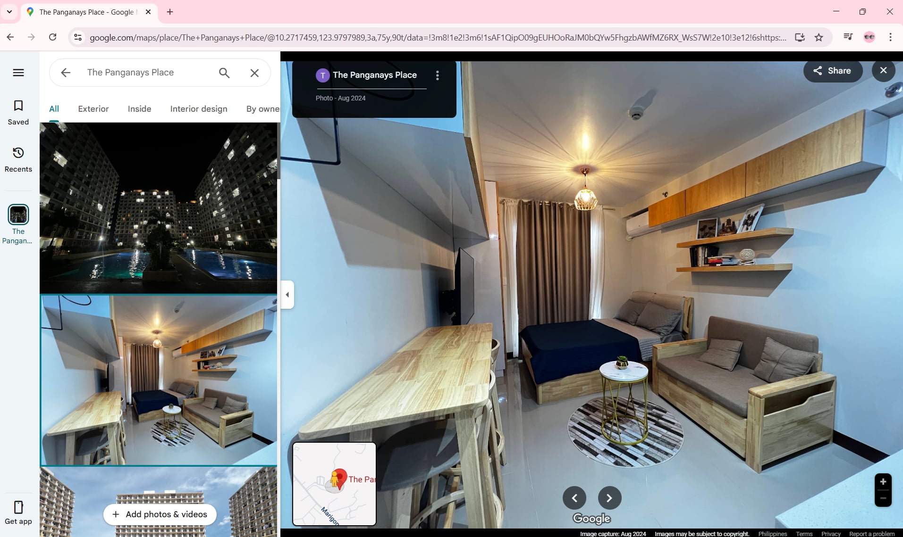Open photo options three-dot menu

[437, 75]
